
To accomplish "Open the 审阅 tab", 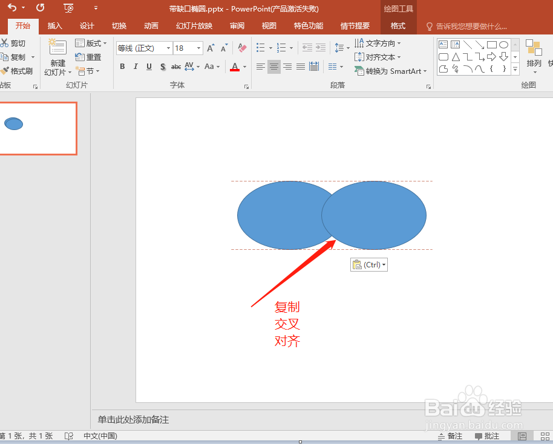I will [237, 26].
